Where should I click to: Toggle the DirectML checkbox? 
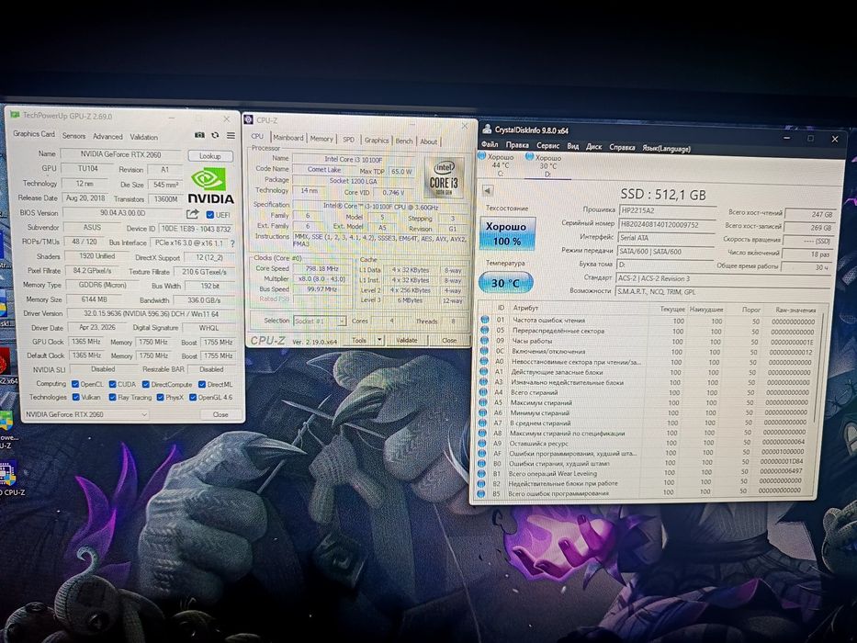[x=202, y=384]
